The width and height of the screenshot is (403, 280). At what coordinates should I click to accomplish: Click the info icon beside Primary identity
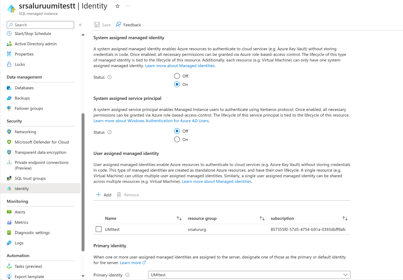(x=127, y=275)
